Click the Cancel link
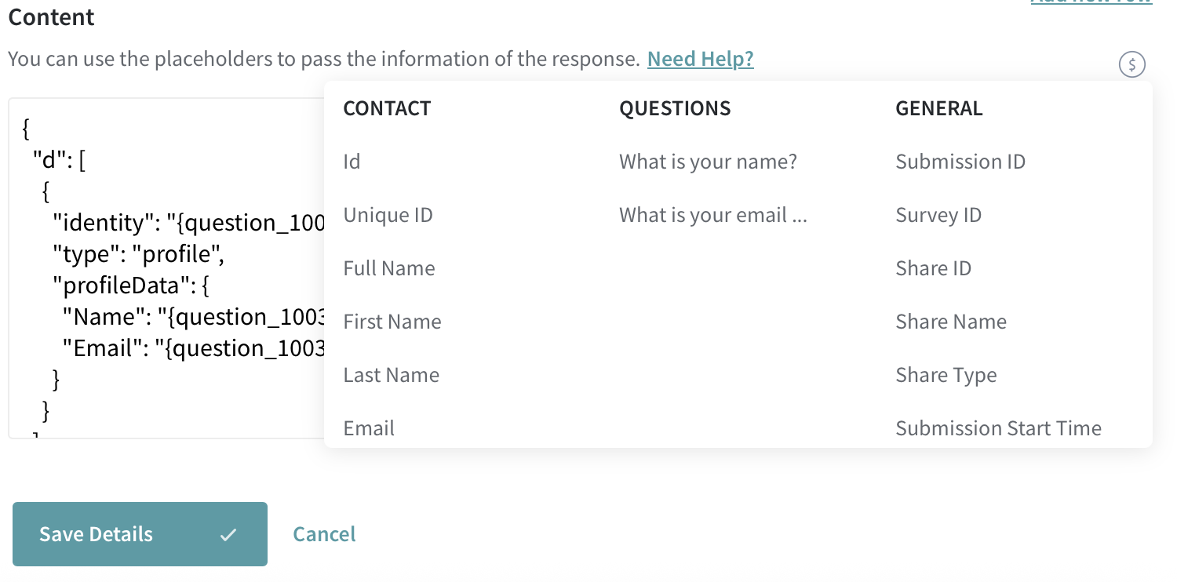Viewport: 1177px width, 582px height. click(x=324, y=534)
